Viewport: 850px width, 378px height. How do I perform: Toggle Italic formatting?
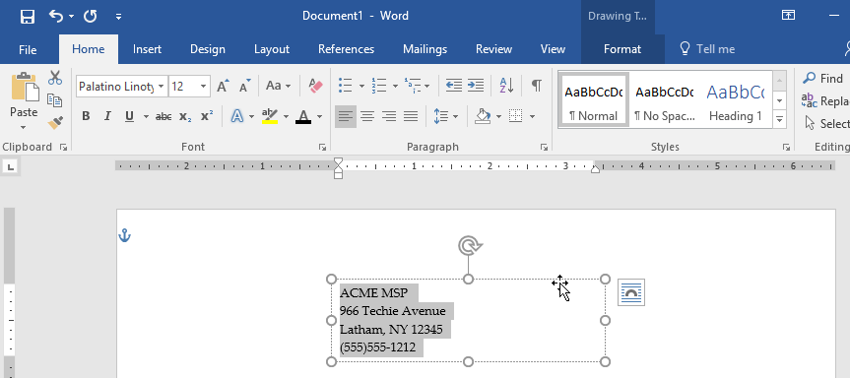(107, 116)
